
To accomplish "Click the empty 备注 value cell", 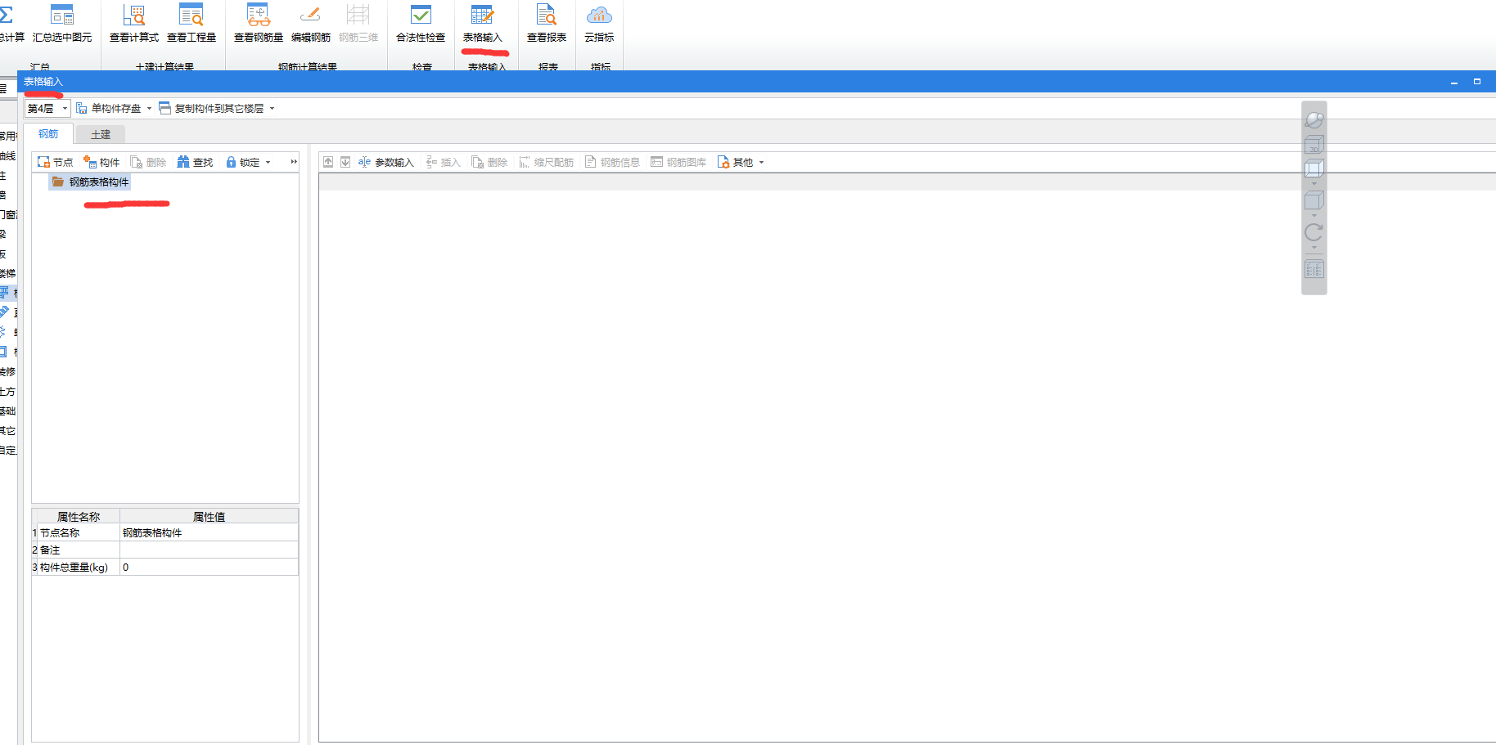I will coord(209,550).
